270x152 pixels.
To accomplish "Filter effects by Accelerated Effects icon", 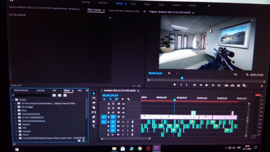I will point(54,95).
